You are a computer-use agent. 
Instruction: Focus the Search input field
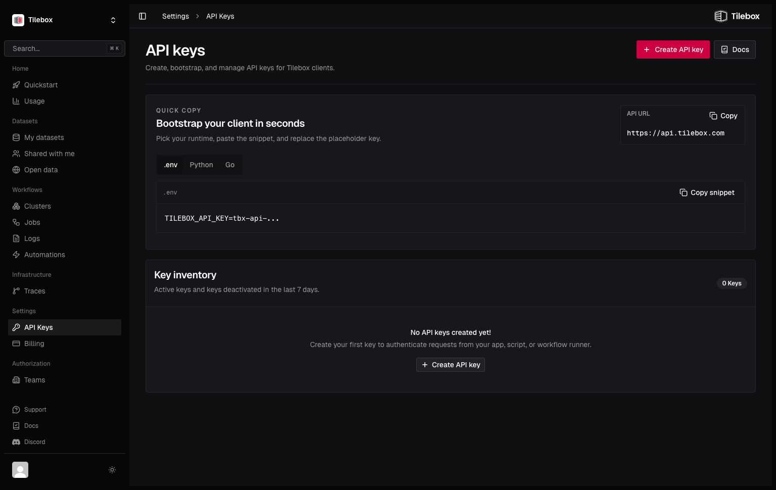65,48
